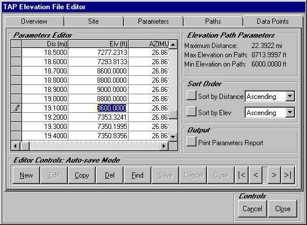This screenshot has height=225, width=307.
Task: Select row header for 18.7000 row
Action: click(16, 71)
